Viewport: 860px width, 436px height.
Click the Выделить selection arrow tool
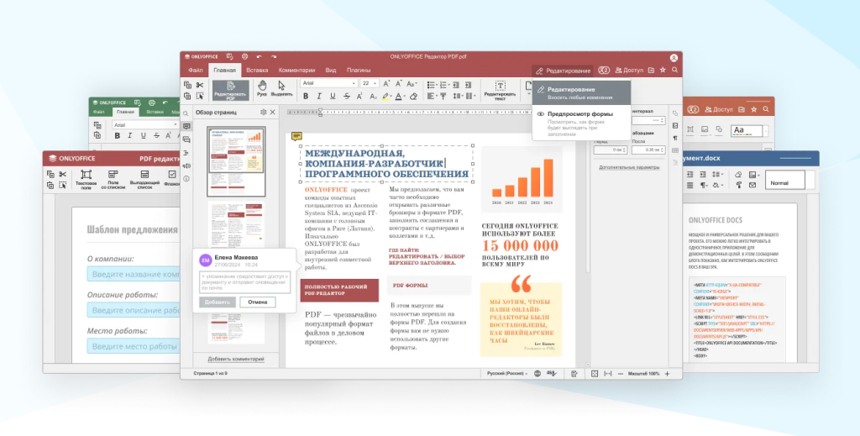click(282, 86)
